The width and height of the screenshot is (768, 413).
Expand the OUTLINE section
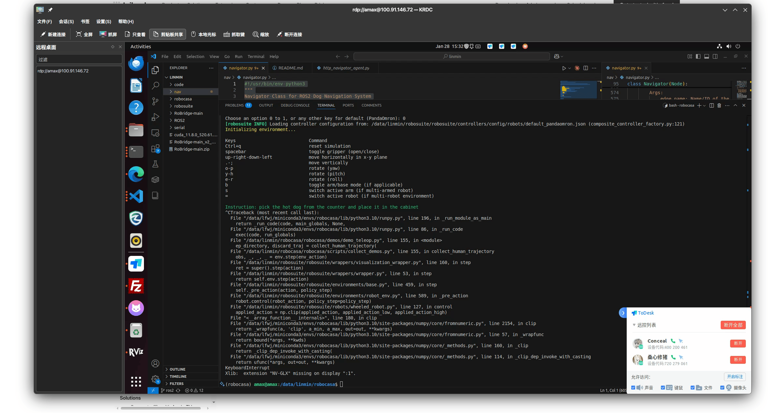click(177, 369)
